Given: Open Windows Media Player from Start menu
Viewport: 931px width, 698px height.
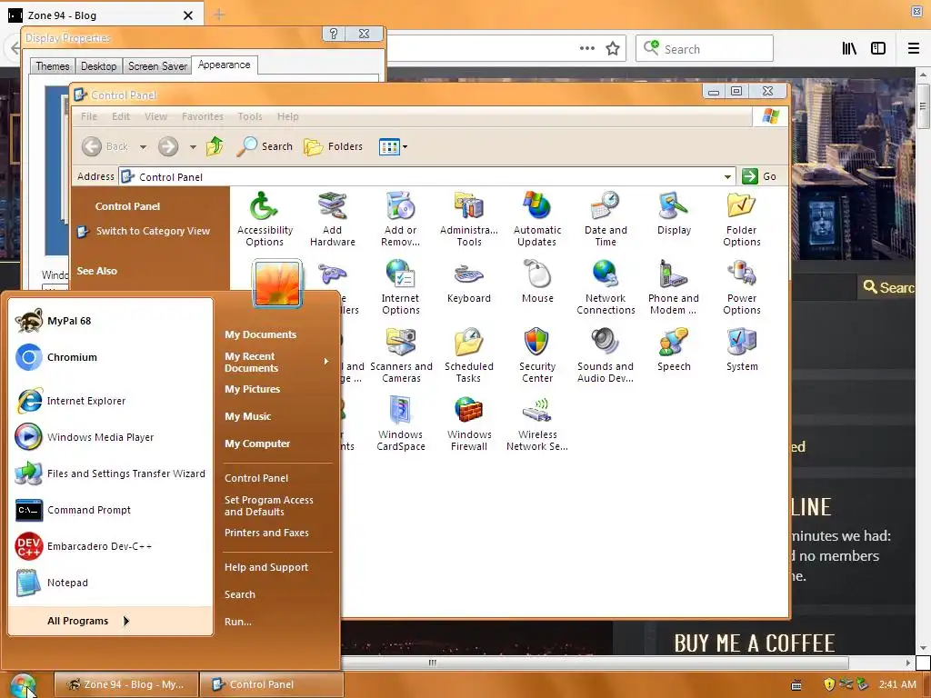Looking at the screenshot, I should (x=110, y=437).
